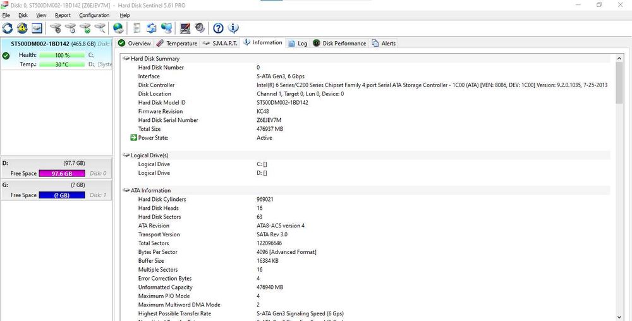Click the Highest Possible Transfer Rate row label
Screen dimensions: 632x321
click(x=174, y=314)
